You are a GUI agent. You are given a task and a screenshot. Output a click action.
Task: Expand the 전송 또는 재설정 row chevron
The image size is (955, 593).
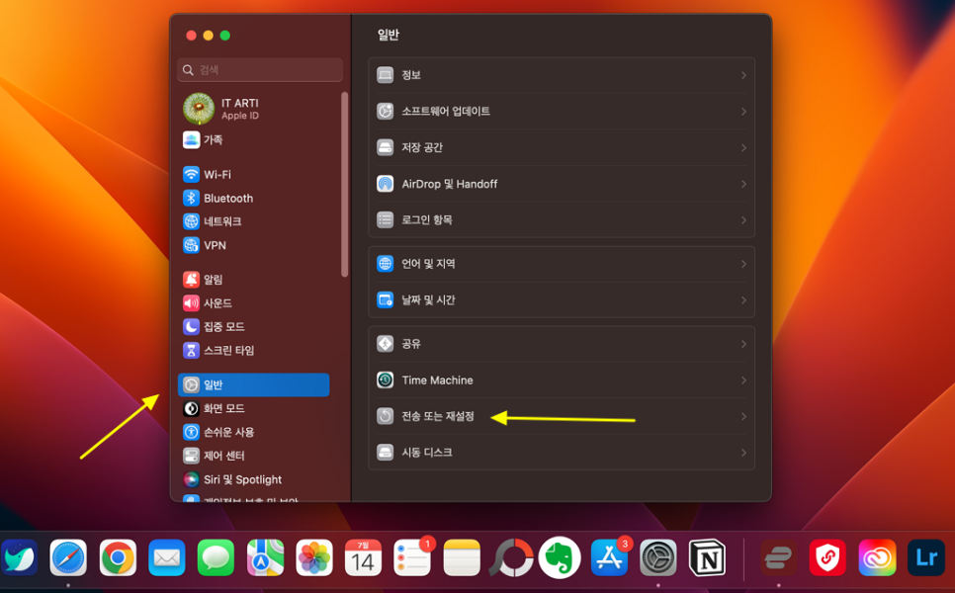point(743,416)
